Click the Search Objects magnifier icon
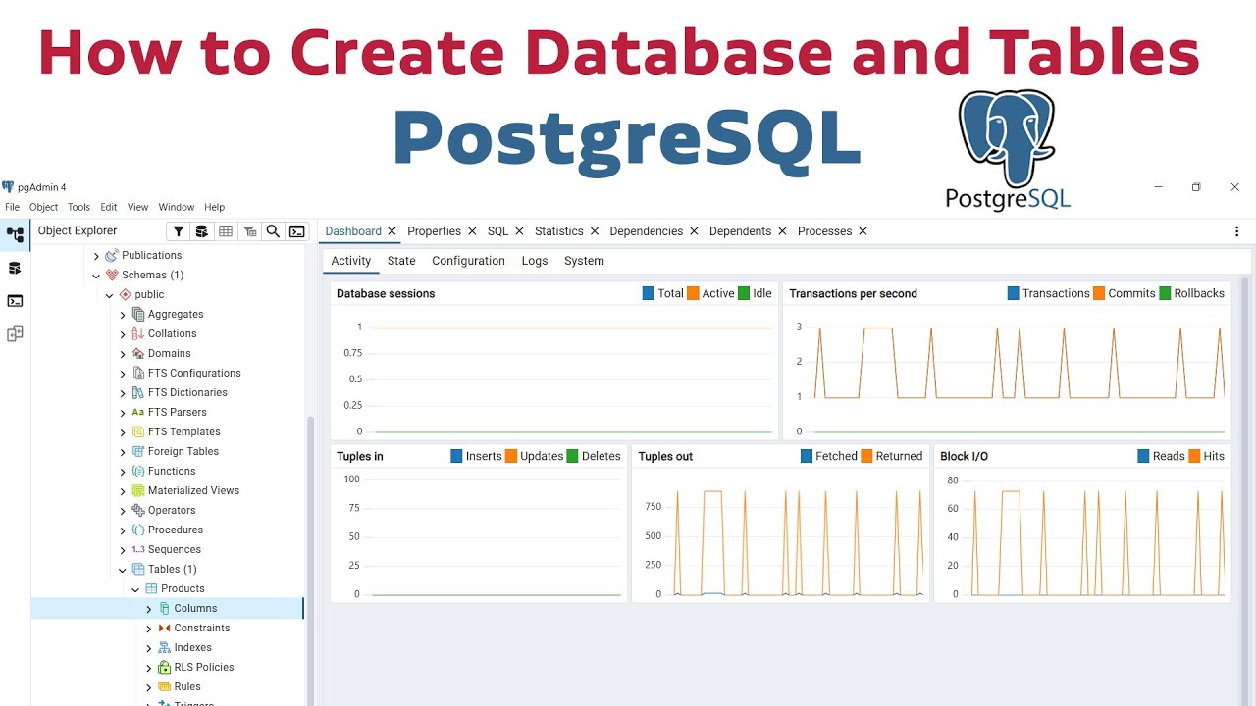The width and height of the screenshot is (1256, 706). pyautogui.click(x=273, y=231)
